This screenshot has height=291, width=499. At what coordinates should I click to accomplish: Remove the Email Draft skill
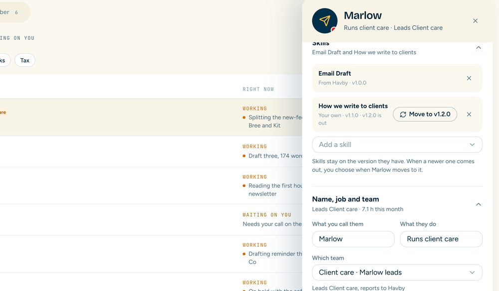click(469, 78)
